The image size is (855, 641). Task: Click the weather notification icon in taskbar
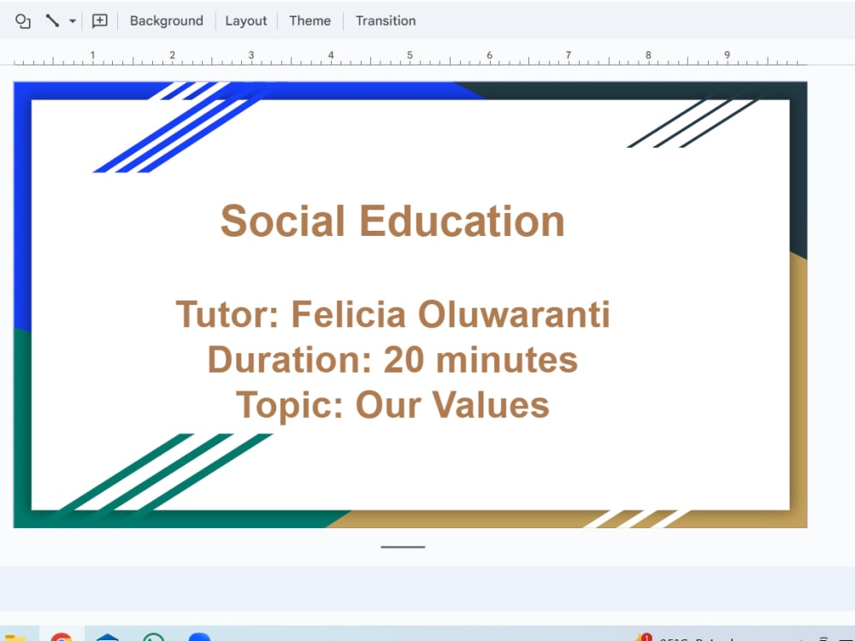(x=642, y=638)
